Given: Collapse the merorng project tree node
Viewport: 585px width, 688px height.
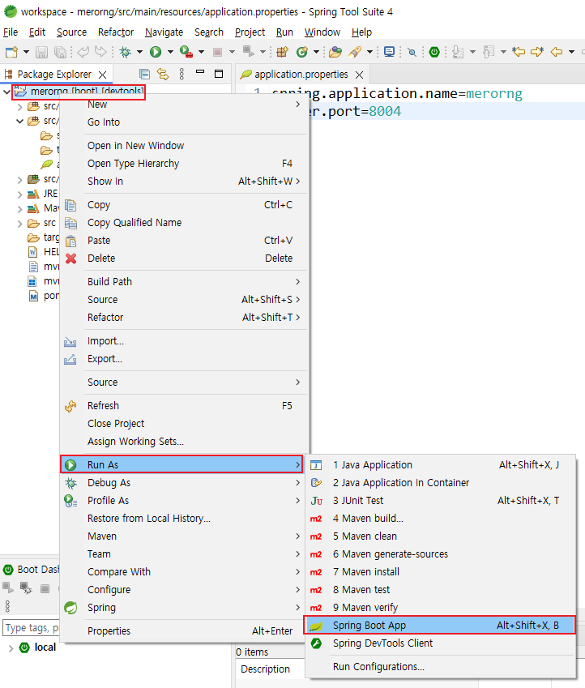Looking at the screenshot, I should point(6,92).
